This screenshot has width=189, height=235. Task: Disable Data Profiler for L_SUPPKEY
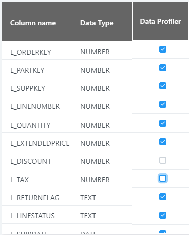click(163, 86)
